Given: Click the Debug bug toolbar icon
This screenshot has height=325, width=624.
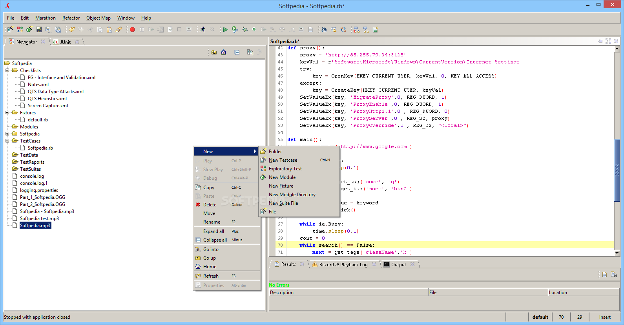Looking at the screenshot, I should pos(244,29).
